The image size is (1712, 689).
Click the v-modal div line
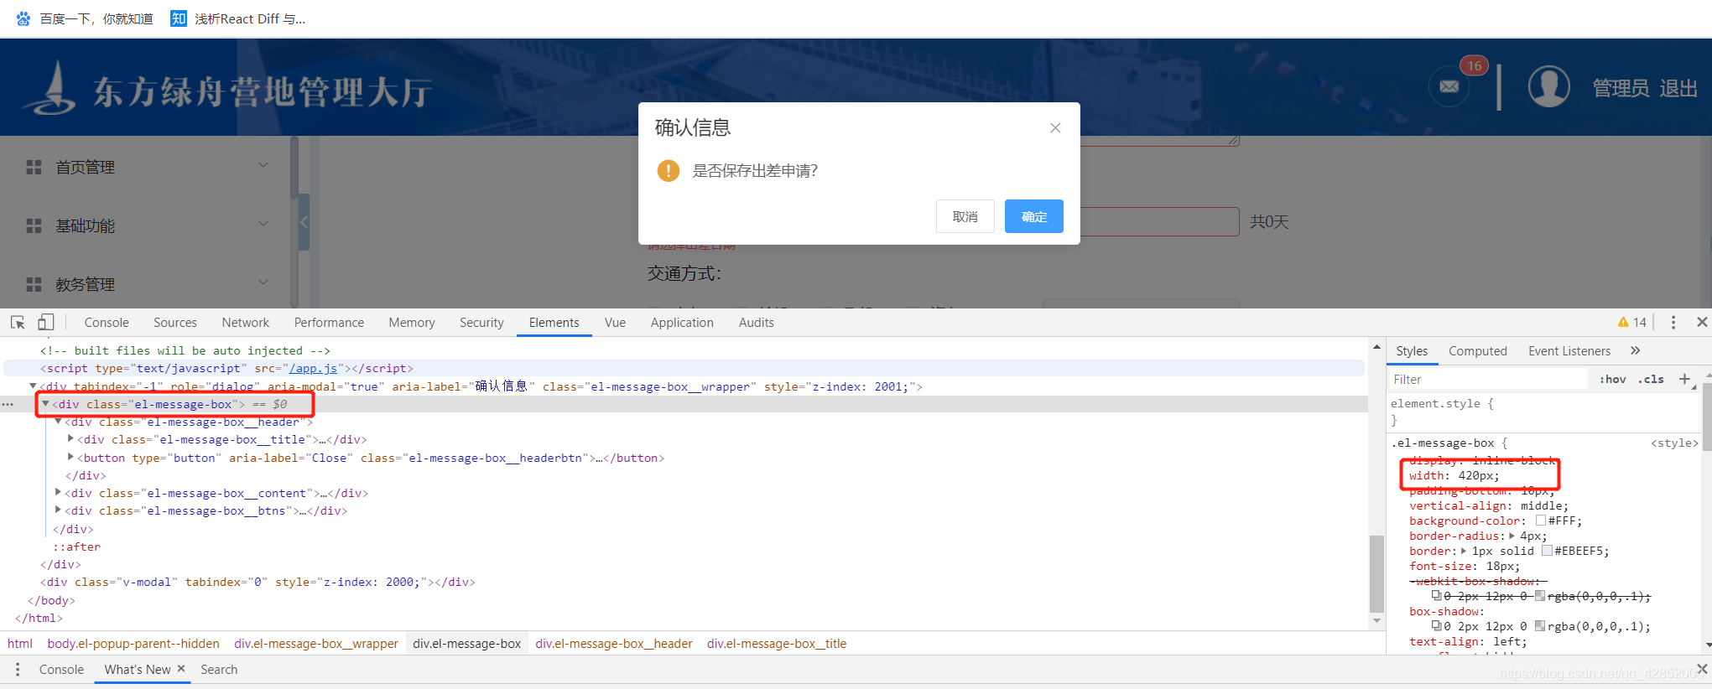258,582
